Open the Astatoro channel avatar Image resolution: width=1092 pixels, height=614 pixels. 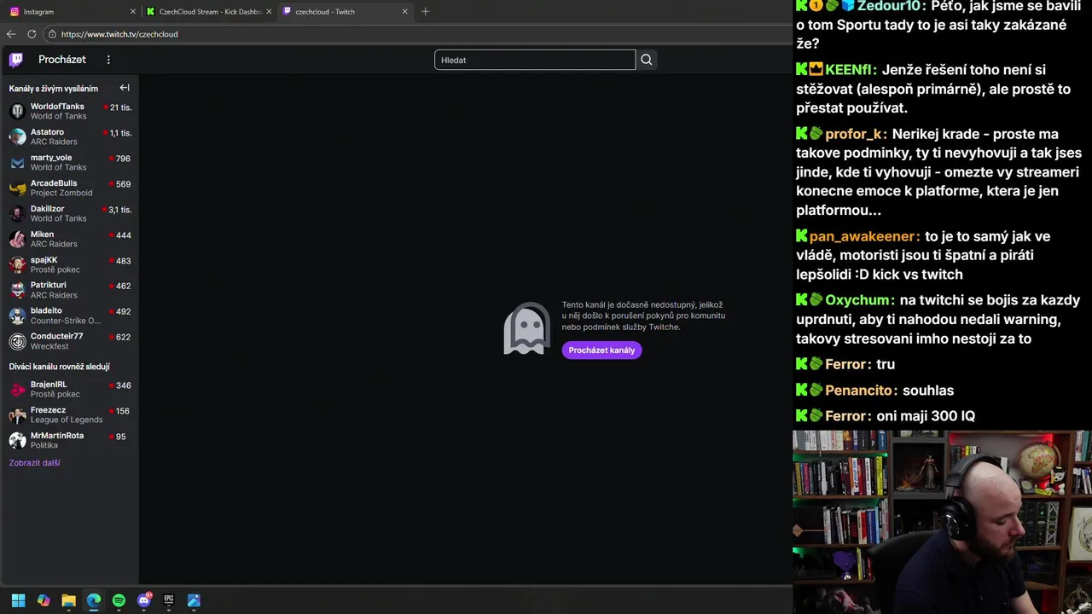pos(17,137)
